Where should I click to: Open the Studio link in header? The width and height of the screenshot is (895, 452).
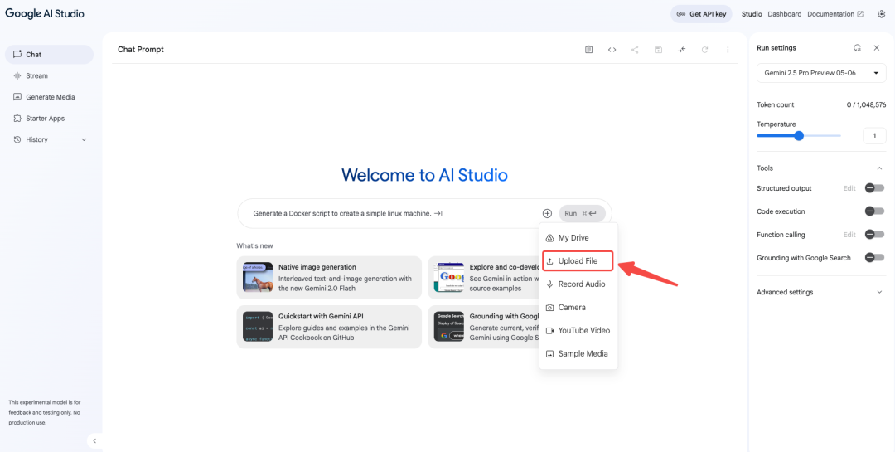(752, 14)
